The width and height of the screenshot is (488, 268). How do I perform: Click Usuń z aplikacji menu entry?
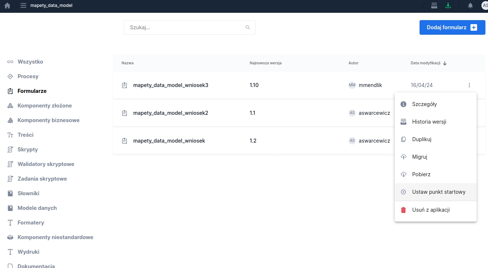coord(431,210)
